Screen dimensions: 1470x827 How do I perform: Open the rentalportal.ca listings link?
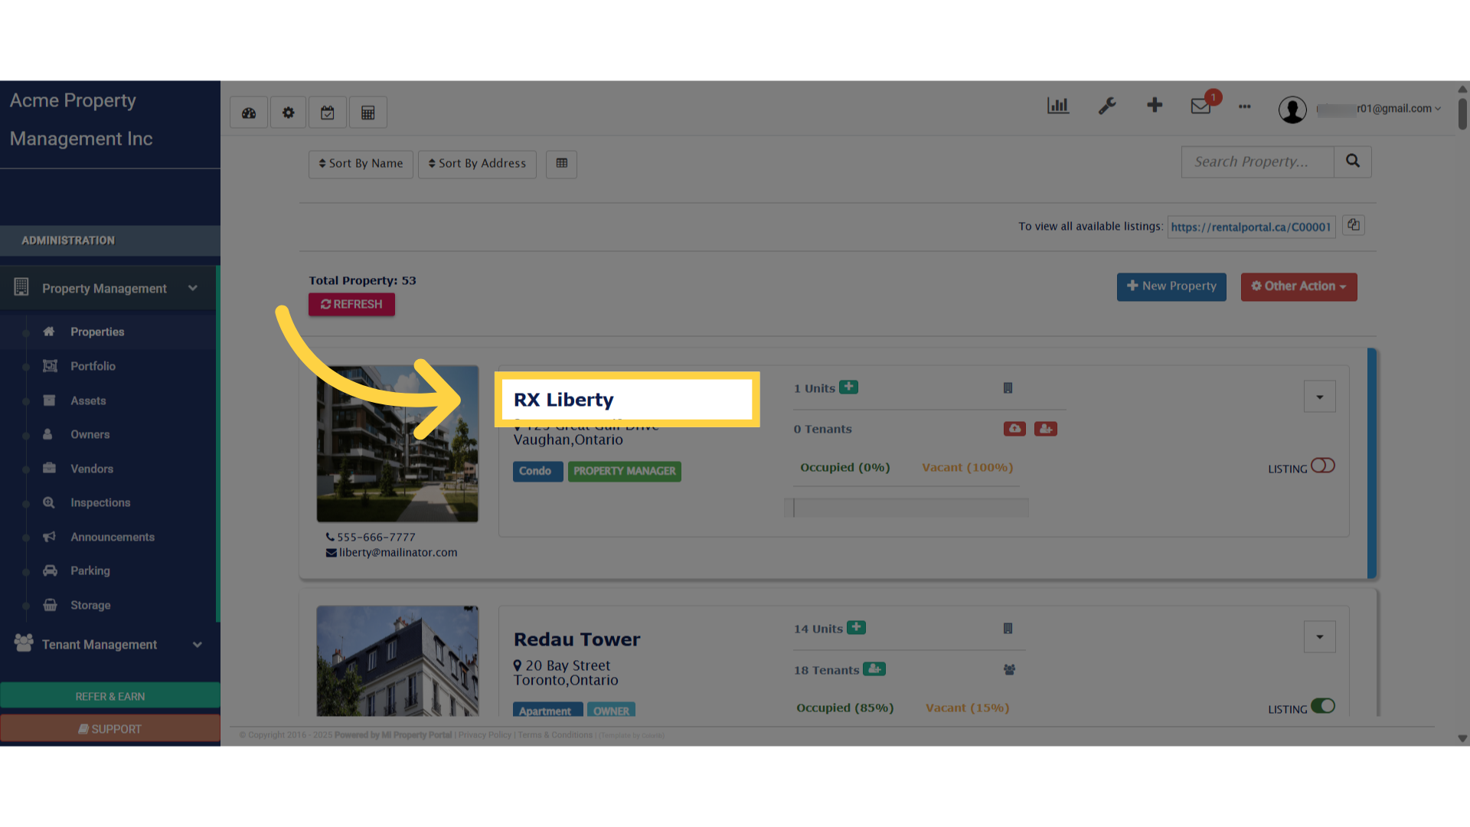[1251, 227]
